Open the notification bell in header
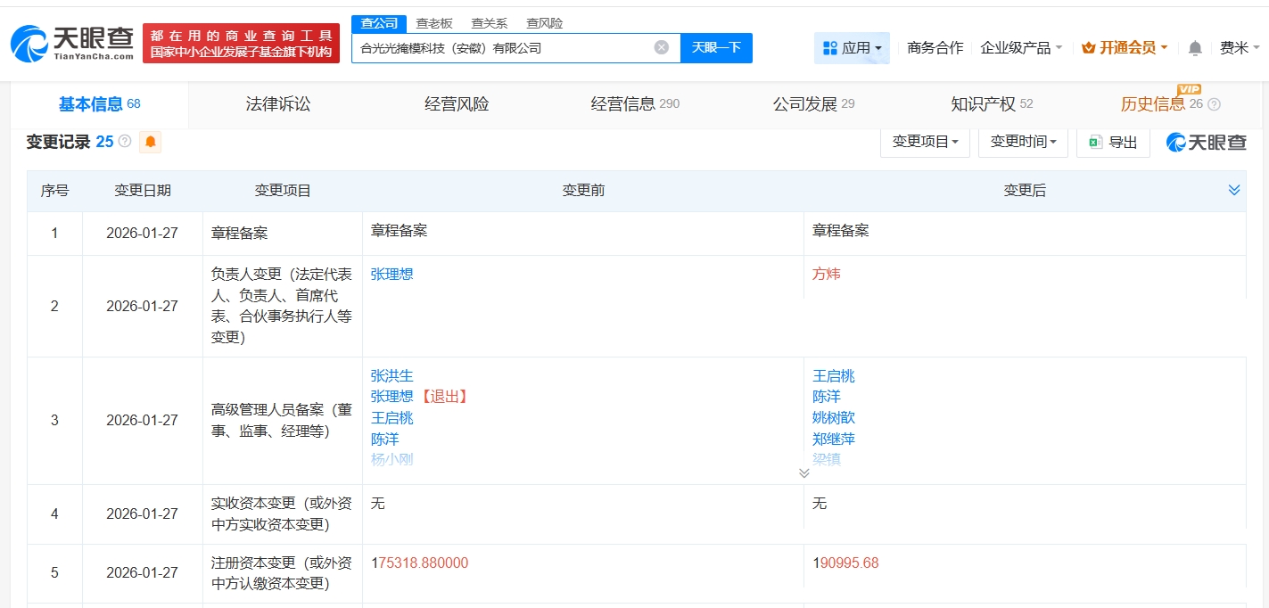This screenshot has height=608, width=1269. (1195, 48)
